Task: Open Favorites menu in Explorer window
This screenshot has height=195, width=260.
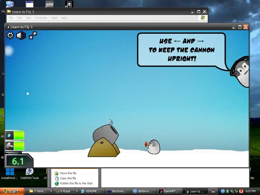Action: coord(41,18)
